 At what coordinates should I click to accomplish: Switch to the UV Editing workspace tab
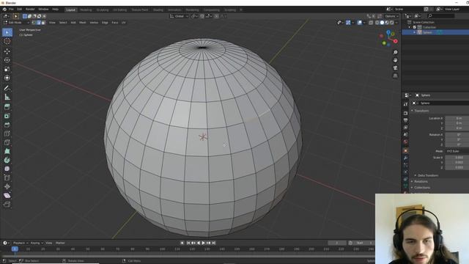click(x=120, y=10)
